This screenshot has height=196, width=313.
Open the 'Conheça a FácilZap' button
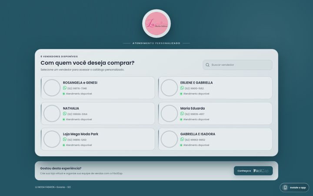pyautogui.click(x=253, y=171)
